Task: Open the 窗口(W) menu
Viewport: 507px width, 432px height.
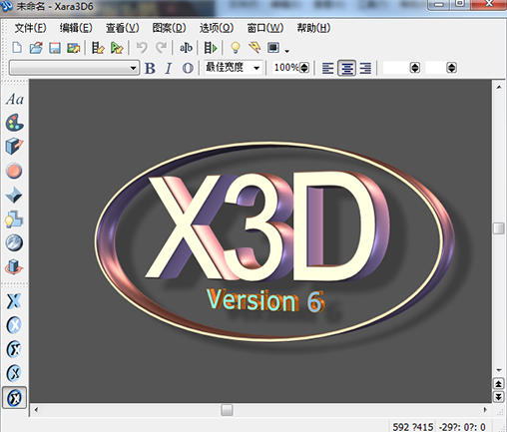Action: (x=264, y=28)
